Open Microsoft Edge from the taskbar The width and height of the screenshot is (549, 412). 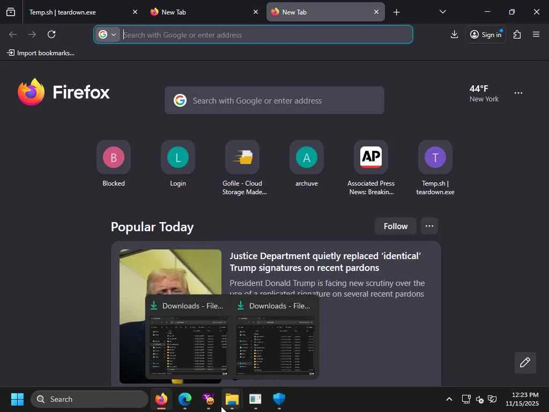coord(185,399)
